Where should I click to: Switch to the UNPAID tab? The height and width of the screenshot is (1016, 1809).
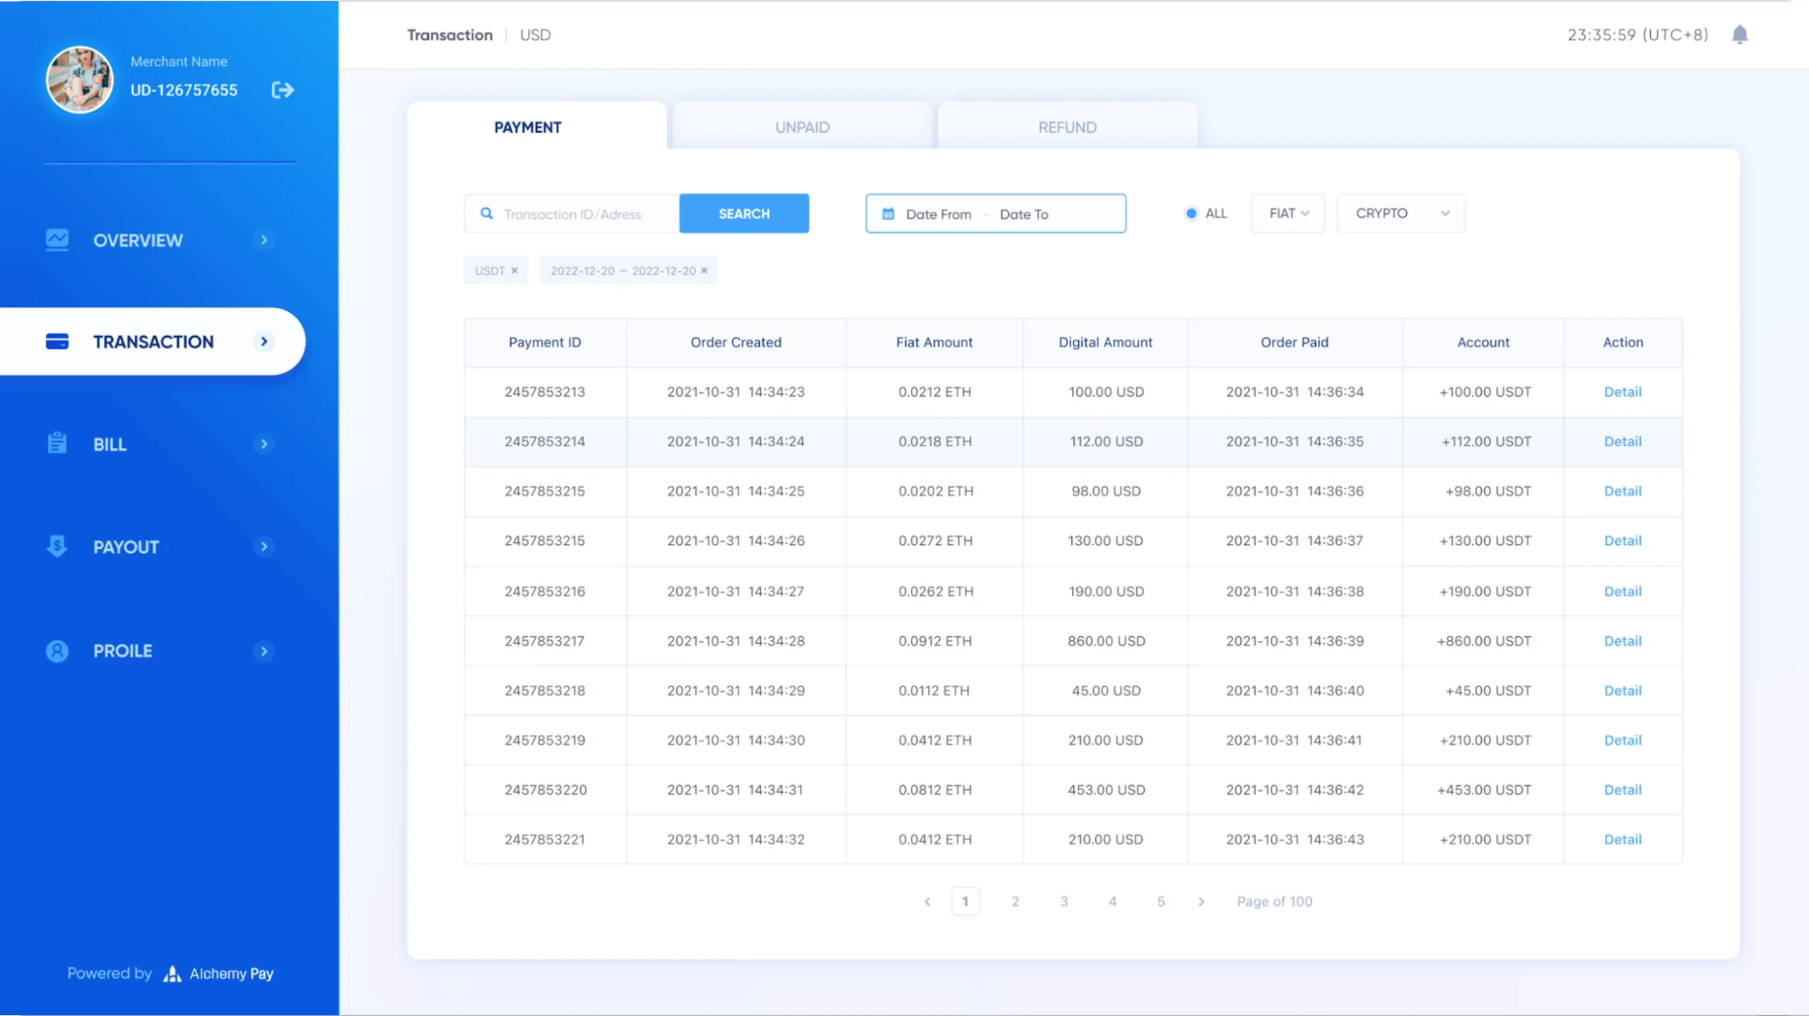click(x=803, y=126)
